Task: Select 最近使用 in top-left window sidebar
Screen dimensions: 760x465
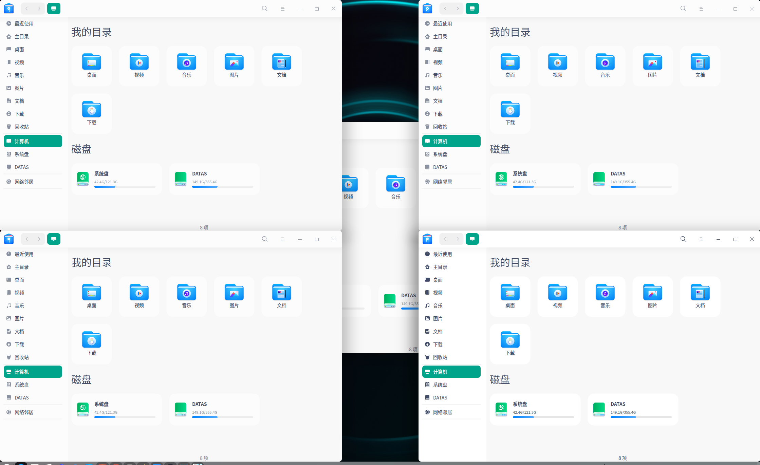Action: 33,23
